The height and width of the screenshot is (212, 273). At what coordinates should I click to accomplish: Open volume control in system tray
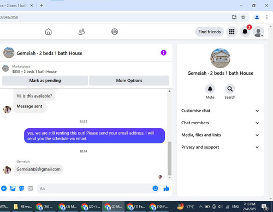click(221, 207)
